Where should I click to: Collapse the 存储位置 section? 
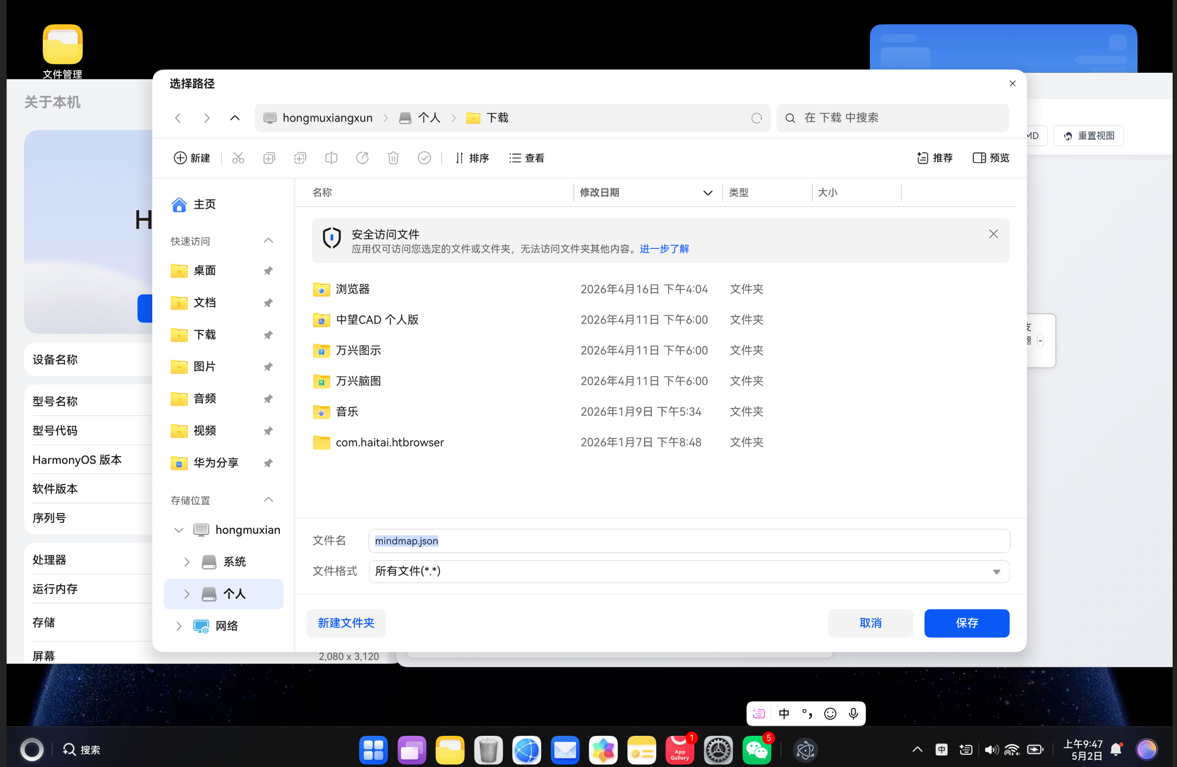click(268, 500)
